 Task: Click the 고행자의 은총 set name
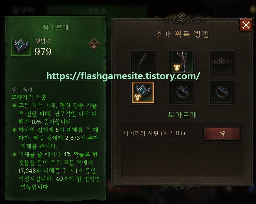tap(29, 97)
